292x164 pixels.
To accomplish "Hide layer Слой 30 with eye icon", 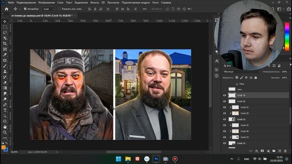I will (224, 101).
